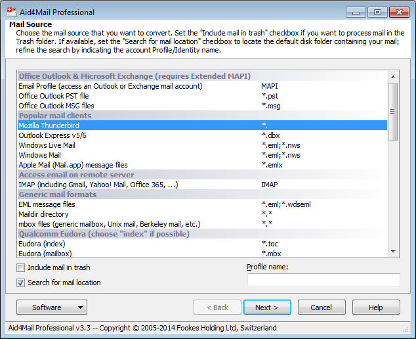Screen dimensions: 416x339
Task: Choose Eudora (index) source
Action: [202, 243]
